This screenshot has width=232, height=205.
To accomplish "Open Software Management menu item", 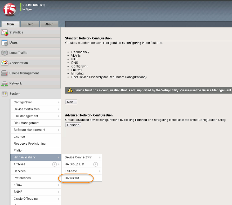I will (36, 130).
